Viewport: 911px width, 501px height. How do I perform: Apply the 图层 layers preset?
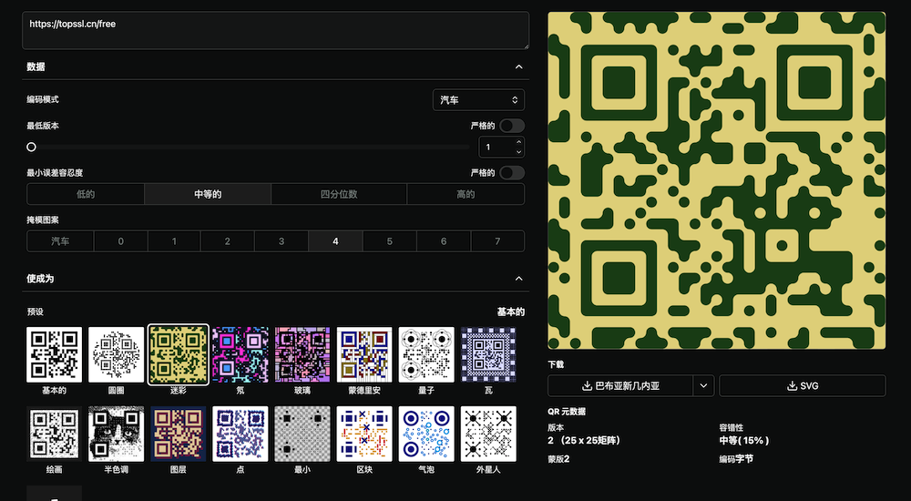tap(179, 434)
